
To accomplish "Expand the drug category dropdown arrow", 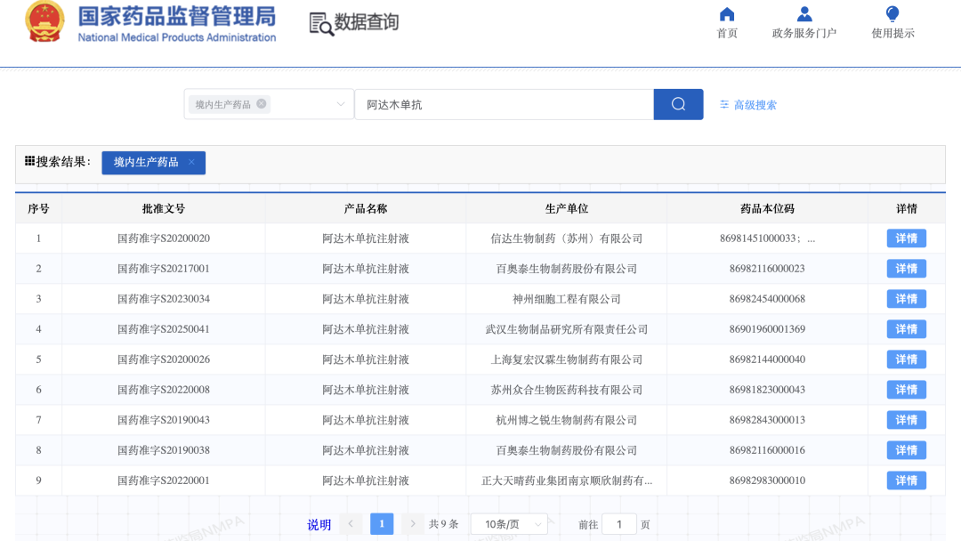I will click(341, 104).
